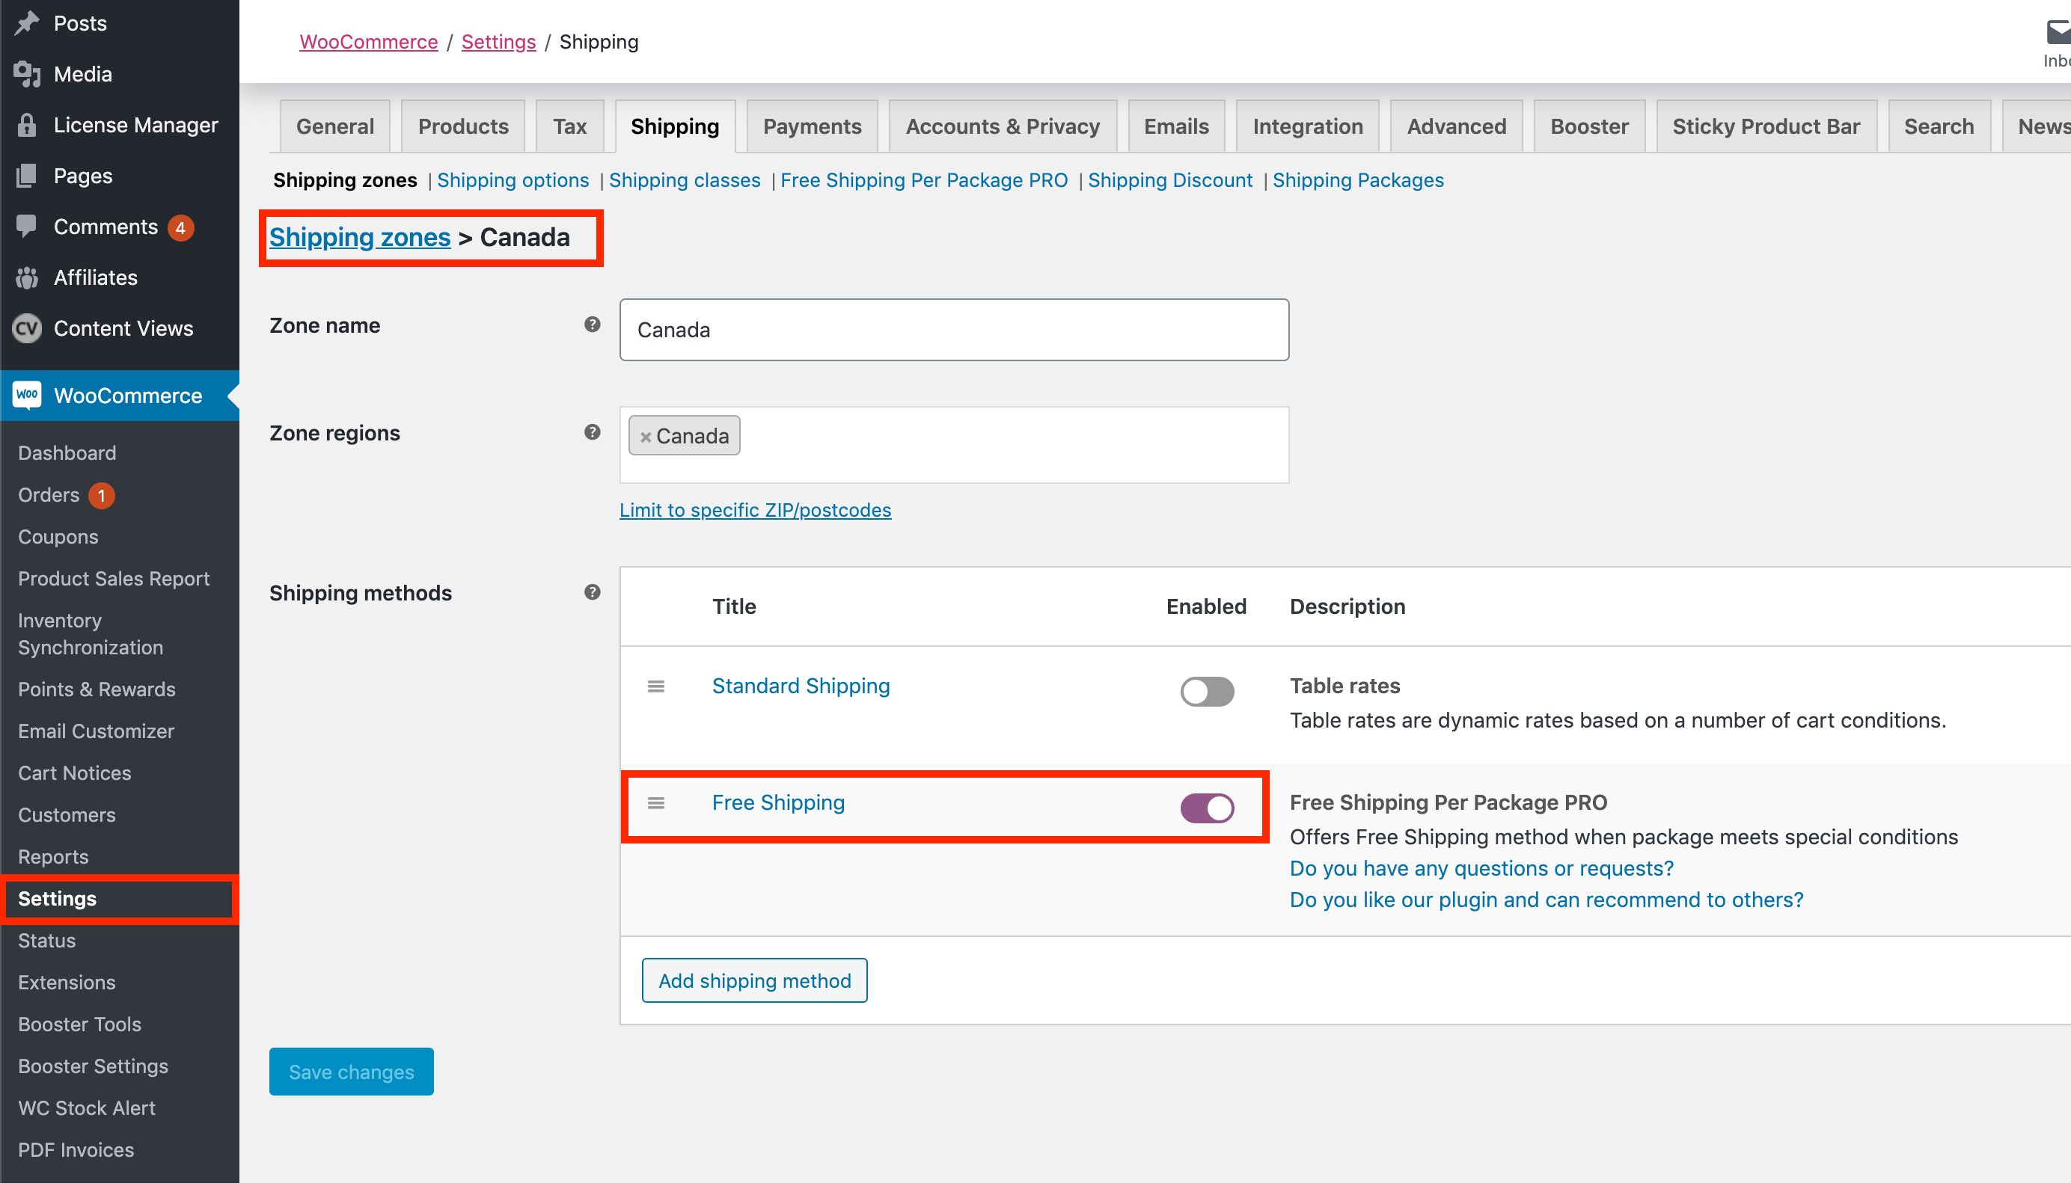Remove Canada tag using the x icon
Image resolution: width=2071 pixels, height=1183 pixels.
click(646, 437)
